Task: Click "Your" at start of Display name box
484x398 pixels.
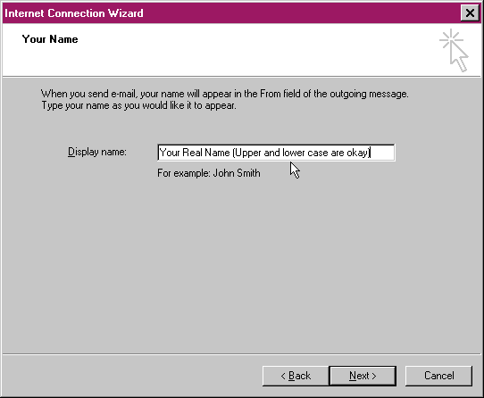Action: [170, 153]
